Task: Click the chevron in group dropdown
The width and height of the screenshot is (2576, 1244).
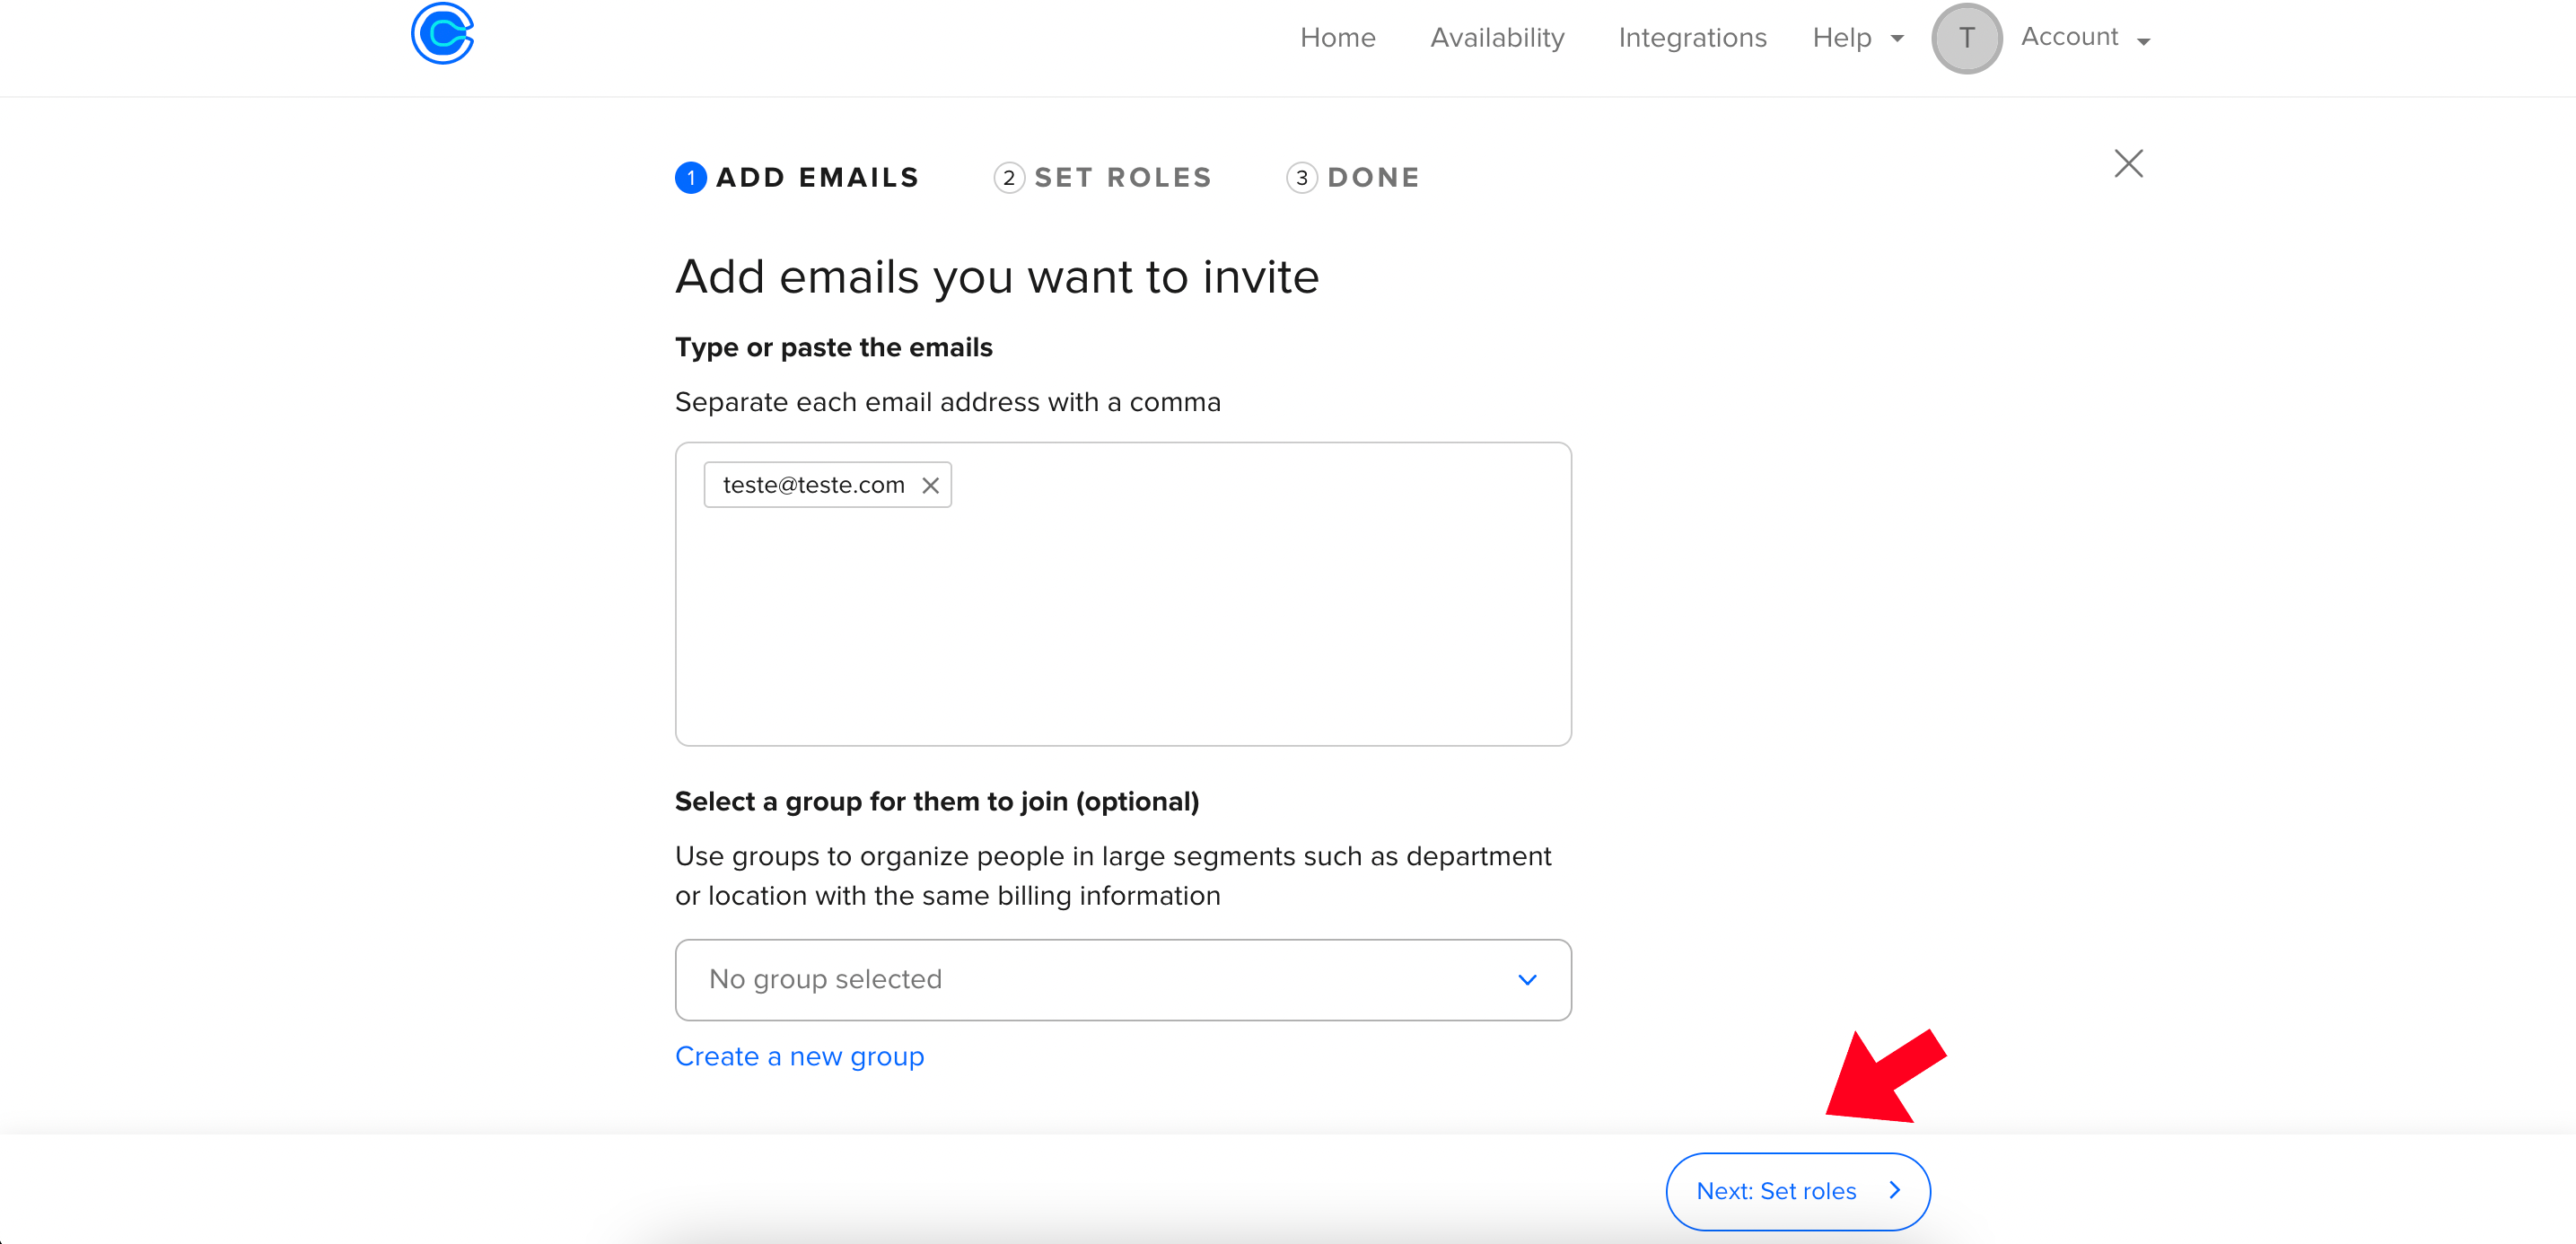Action: (1526, 980)
